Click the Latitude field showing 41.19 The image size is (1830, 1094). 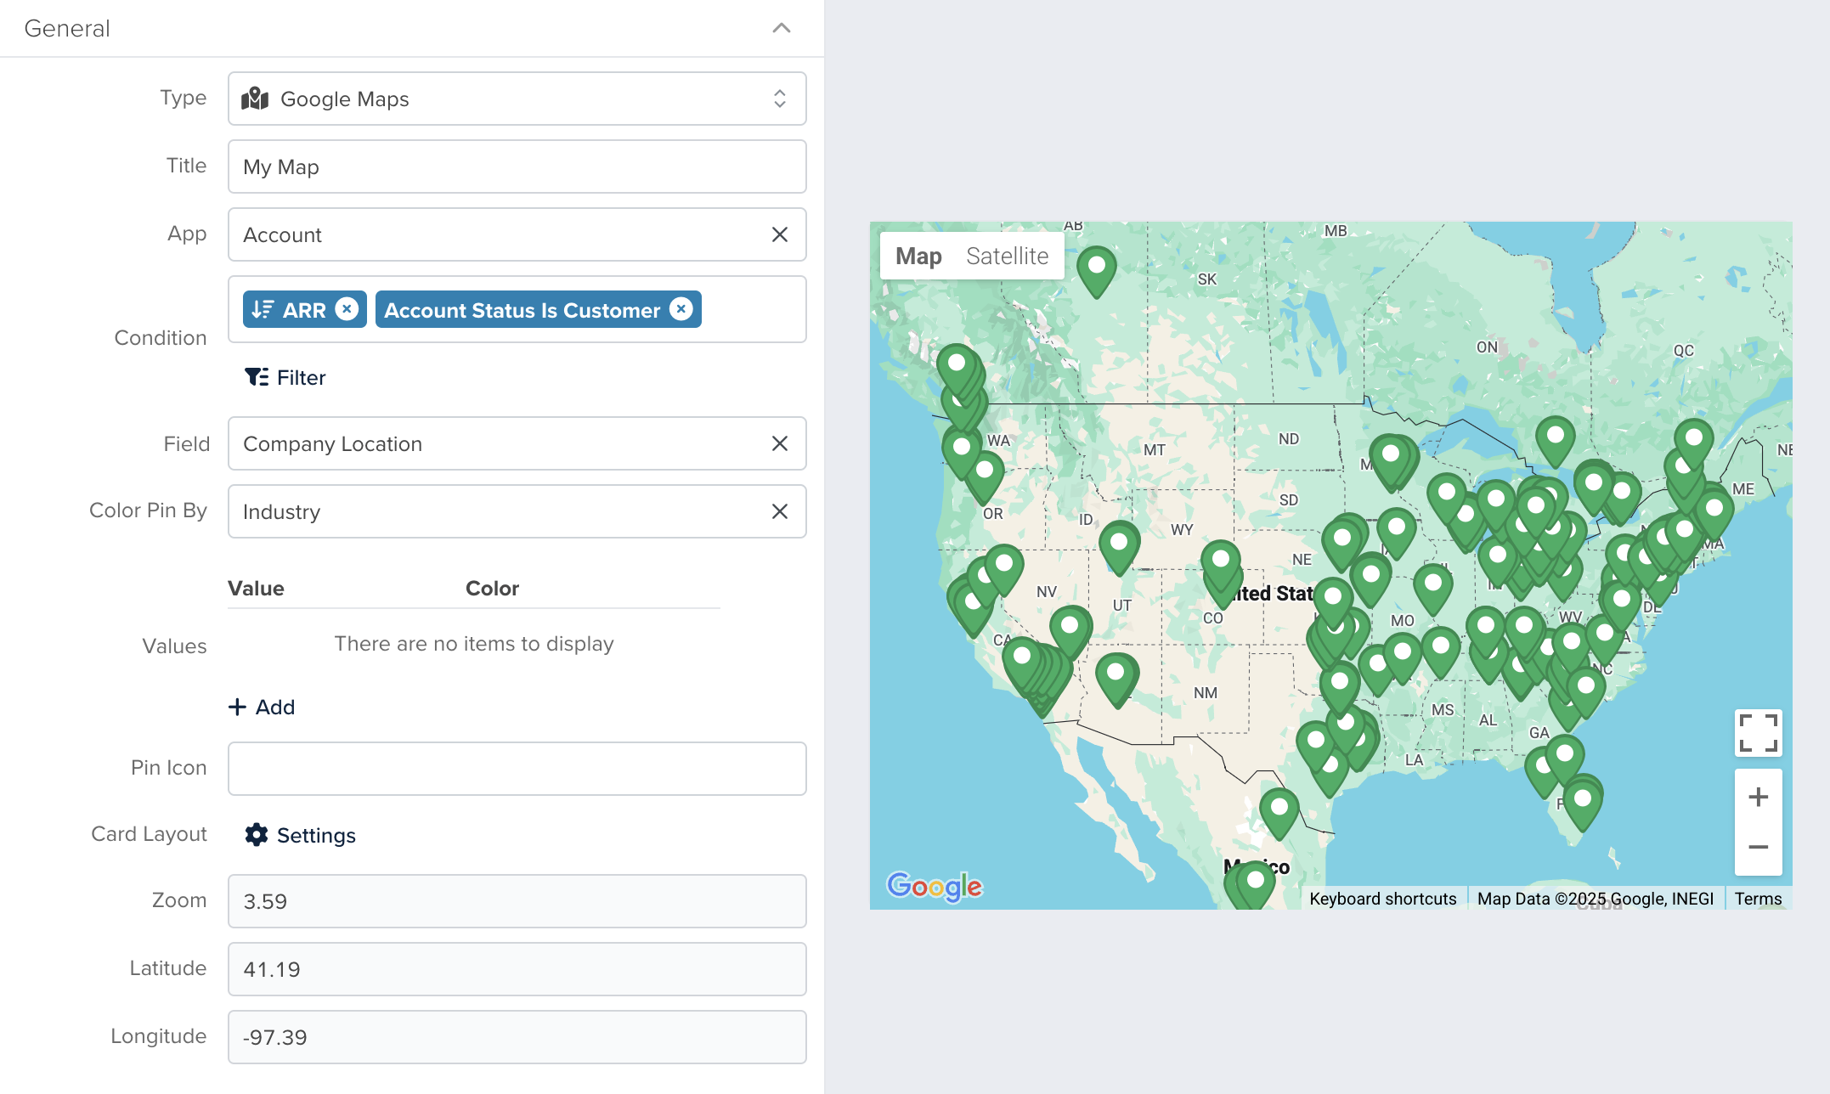point(517,968)
